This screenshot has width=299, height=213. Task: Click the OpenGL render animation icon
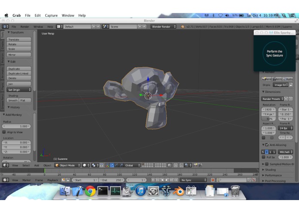click(x=200, y=165)
